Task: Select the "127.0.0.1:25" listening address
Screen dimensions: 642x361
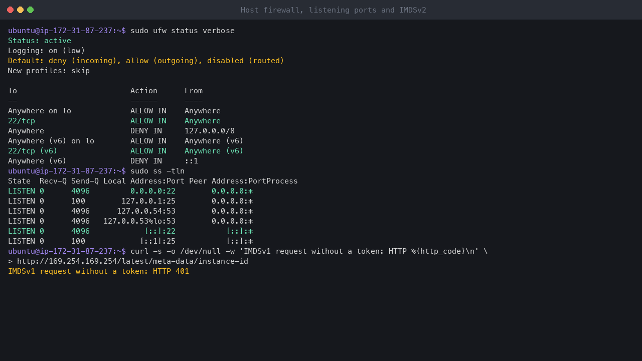Action: point(148,201)
